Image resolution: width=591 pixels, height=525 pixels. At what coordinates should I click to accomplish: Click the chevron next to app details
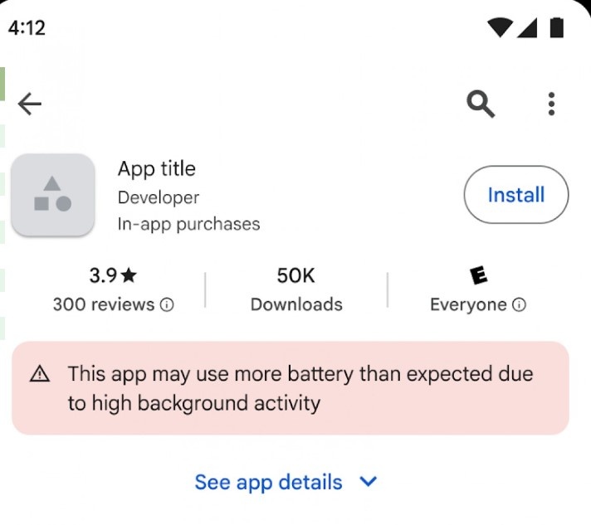click(x=369, y=481)
